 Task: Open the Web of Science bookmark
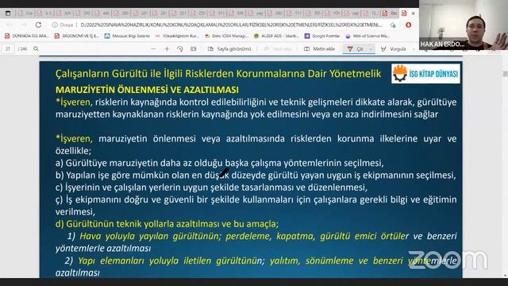point(368,36)
